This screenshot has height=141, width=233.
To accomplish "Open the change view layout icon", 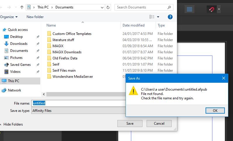I will pyautogui.click(x=152, y=17).
